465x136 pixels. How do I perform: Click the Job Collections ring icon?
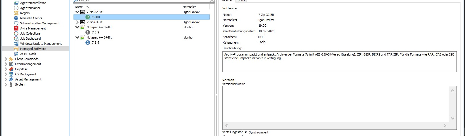point(16,33)
